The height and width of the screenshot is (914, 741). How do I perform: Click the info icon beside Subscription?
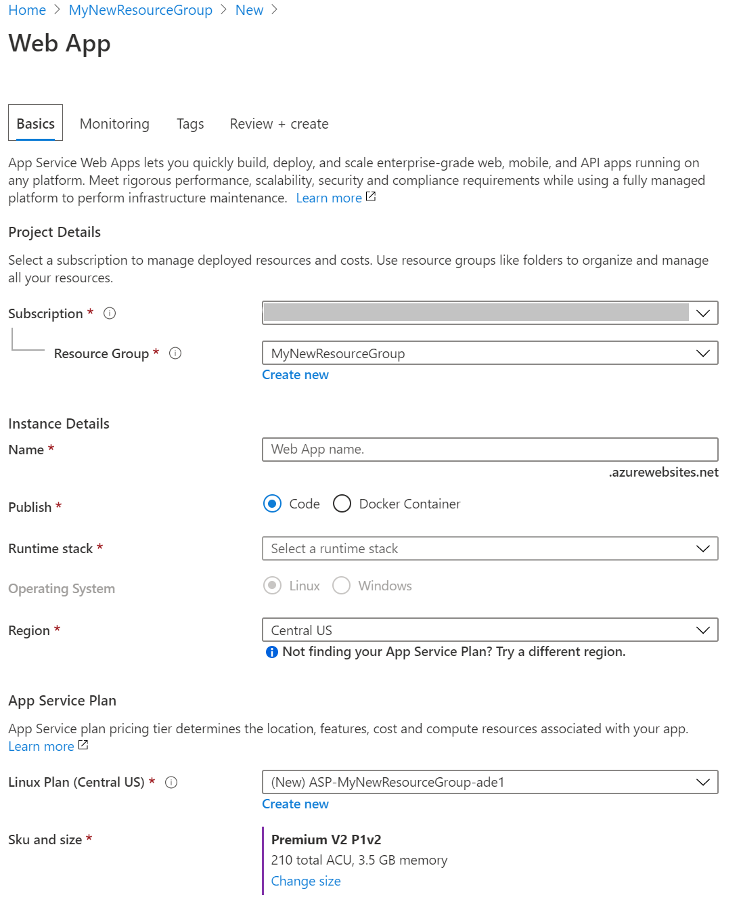click(x=109, y=313)
